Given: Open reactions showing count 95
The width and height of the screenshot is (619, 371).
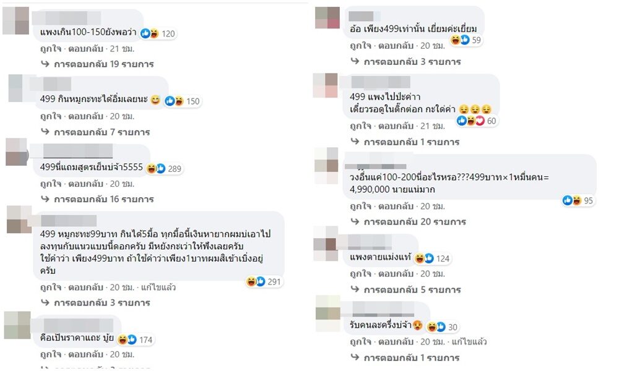Looking at the screenshot, I should click(578, 200).
